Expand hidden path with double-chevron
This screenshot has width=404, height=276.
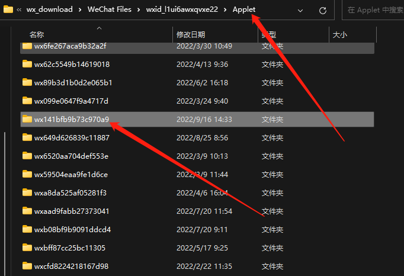coord(19,10)
